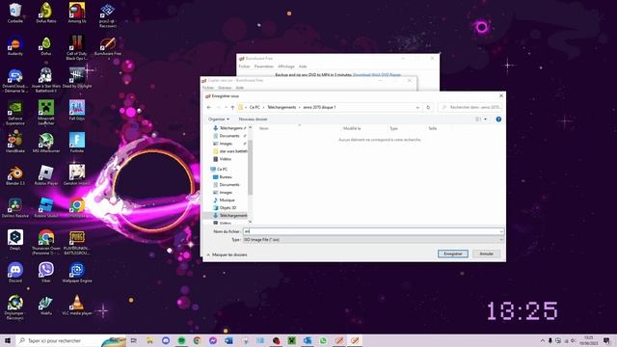
Task: Click the Download DVD Ripper link
Action: (377, 75)
